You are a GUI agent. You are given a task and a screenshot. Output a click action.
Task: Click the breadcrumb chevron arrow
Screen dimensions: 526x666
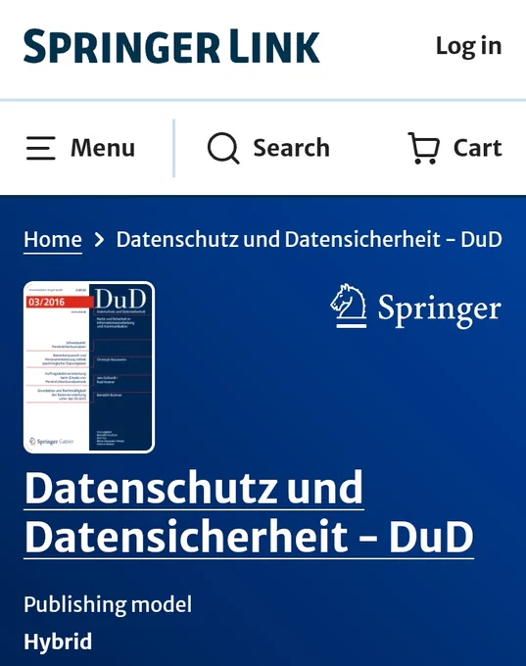tap(99, 240)
